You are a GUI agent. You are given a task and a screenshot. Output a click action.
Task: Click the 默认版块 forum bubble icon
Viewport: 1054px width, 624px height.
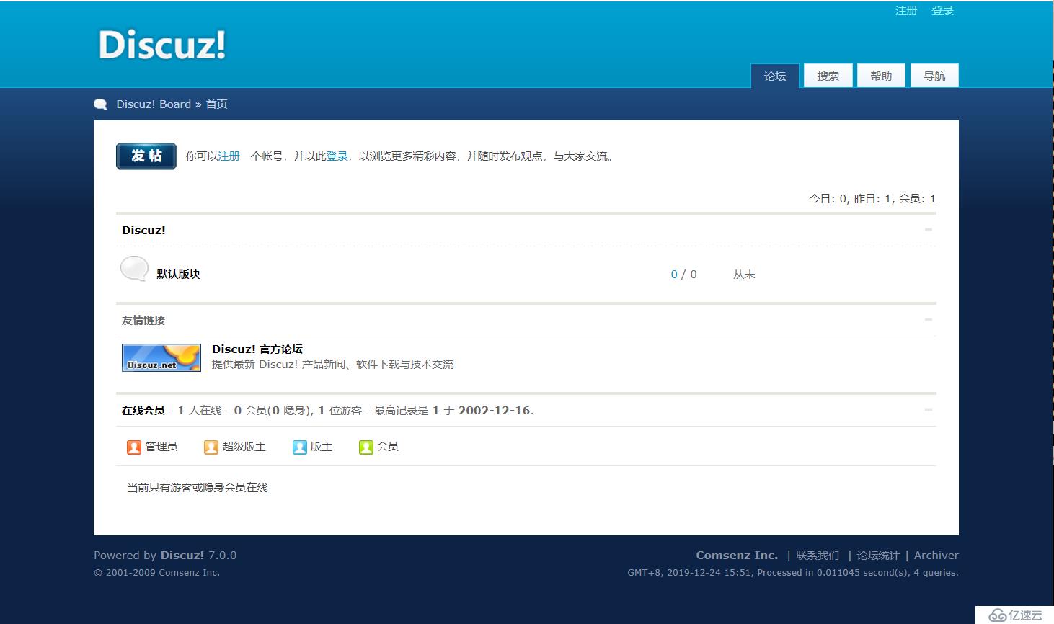(x=134, y=269)
